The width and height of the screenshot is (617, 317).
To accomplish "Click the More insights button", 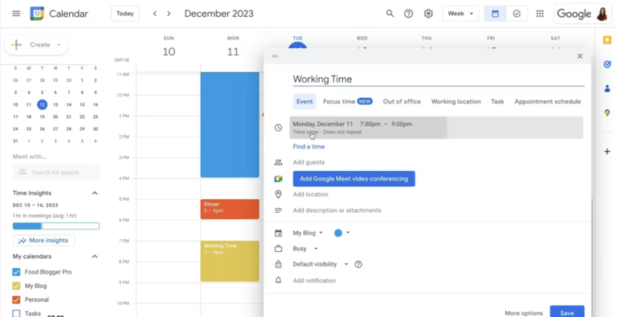I will pos(43,240).
